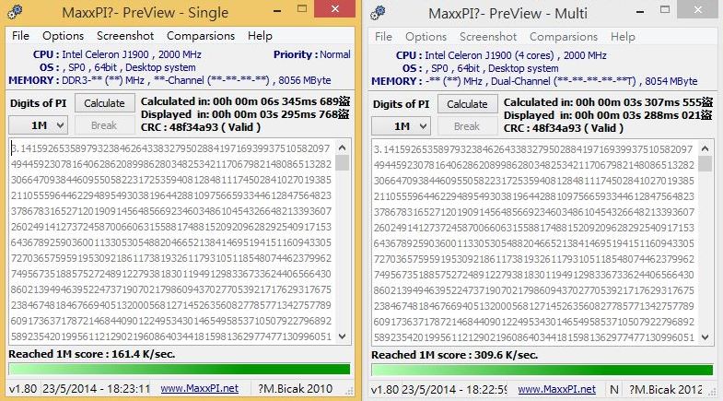
Task: Minimize the MaxxPI Multi window
Action: pyautogui.click(x=640, y=11)
